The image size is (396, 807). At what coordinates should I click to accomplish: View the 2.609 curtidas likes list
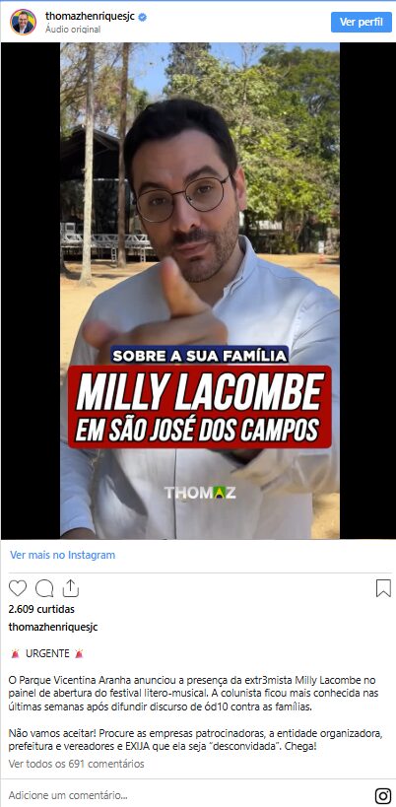pyautogui.click(x=41, y=609)
